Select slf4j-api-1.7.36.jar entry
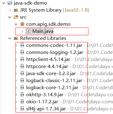This screenshot has width=113, height=114. click(x=46, y=109)
